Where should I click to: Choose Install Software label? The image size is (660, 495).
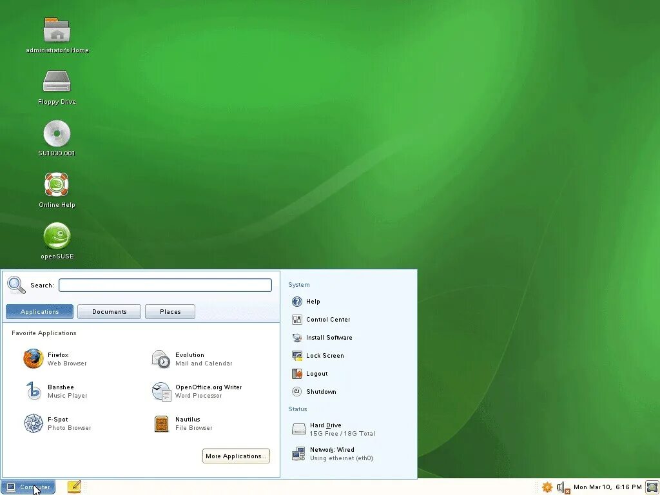329,338
